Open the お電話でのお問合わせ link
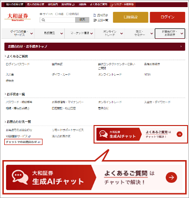 click(19, 130)
